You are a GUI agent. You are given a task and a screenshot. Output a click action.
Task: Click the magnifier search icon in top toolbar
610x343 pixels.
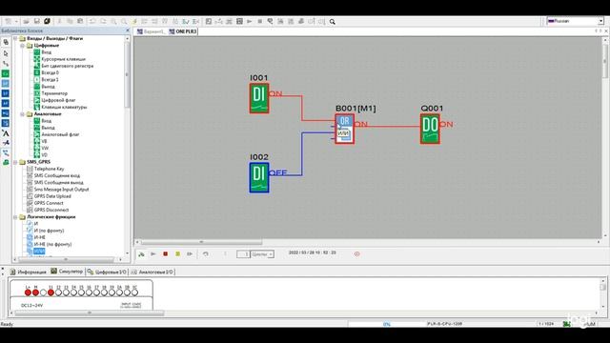click(x=333, y=22)
